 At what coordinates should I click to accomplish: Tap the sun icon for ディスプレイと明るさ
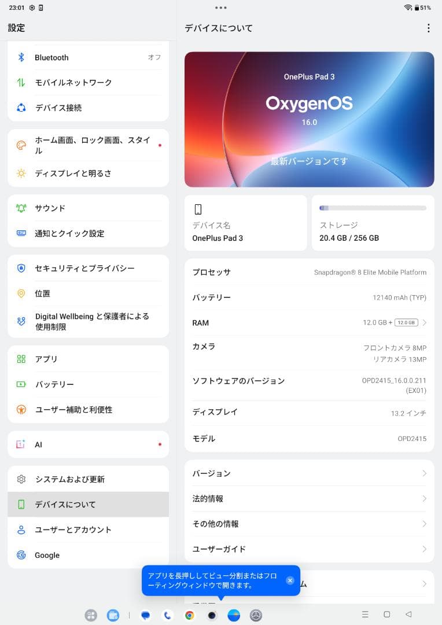(21, 174)
